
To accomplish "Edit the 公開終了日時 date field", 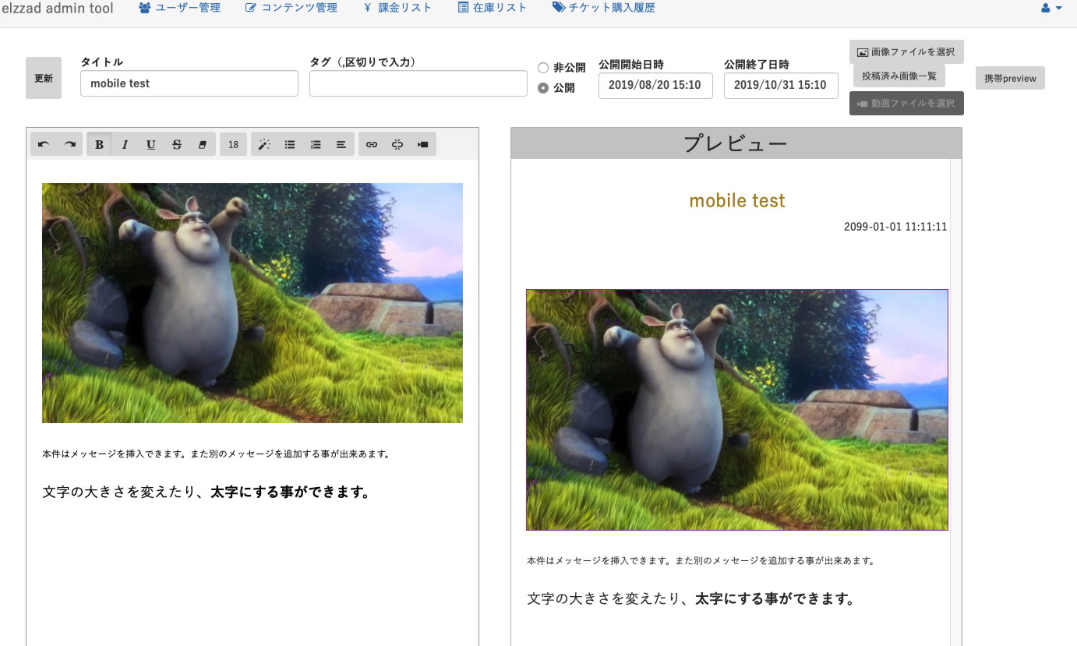I will tap(781, 85).
